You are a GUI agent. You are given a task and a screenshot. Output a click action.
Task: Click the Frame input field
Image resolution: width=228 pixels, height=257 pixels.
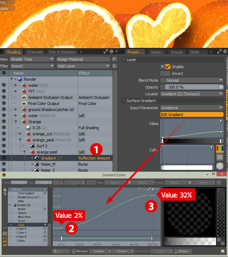(19, 182)
